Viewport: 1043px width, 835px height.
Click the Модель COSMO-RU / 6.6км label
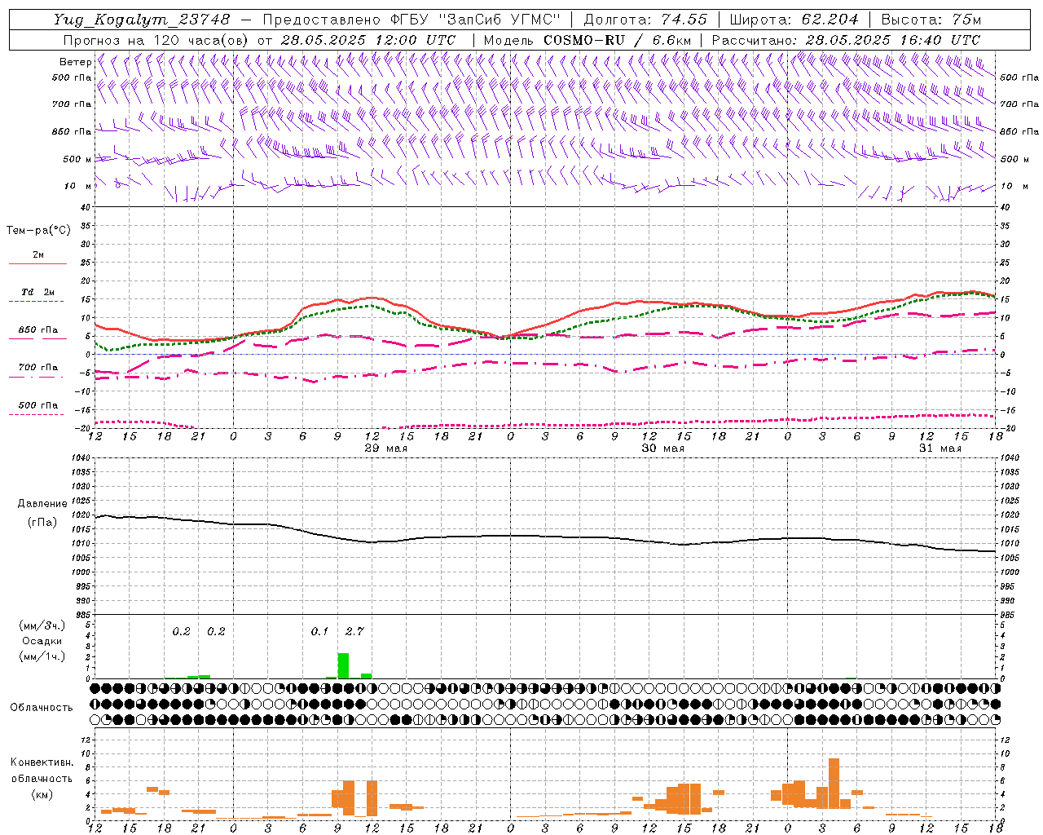[x=588, y=40]
